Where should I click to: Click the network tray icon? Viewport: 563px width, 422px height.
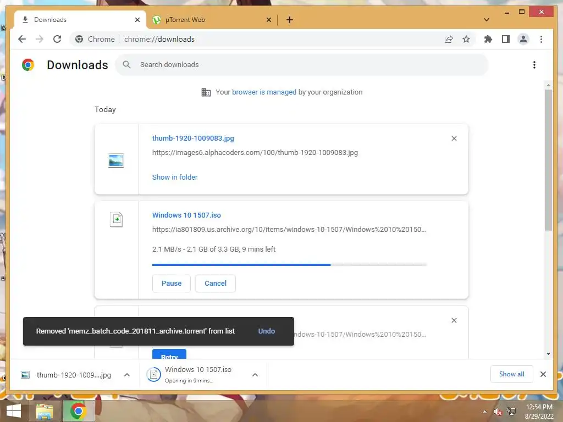pyautogui.click(x=511, y=412)
